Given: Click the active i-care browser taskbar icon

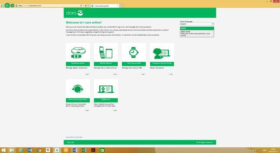Looking at the screenshot, I should 57,150.
